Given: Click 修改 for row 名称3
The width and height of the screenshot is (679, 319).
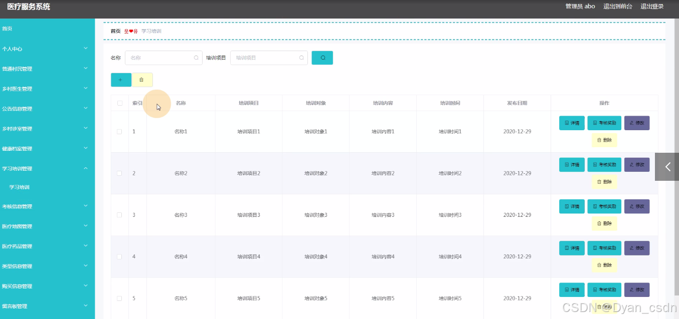Looking at the screenshot, I should tap(637, 206).
